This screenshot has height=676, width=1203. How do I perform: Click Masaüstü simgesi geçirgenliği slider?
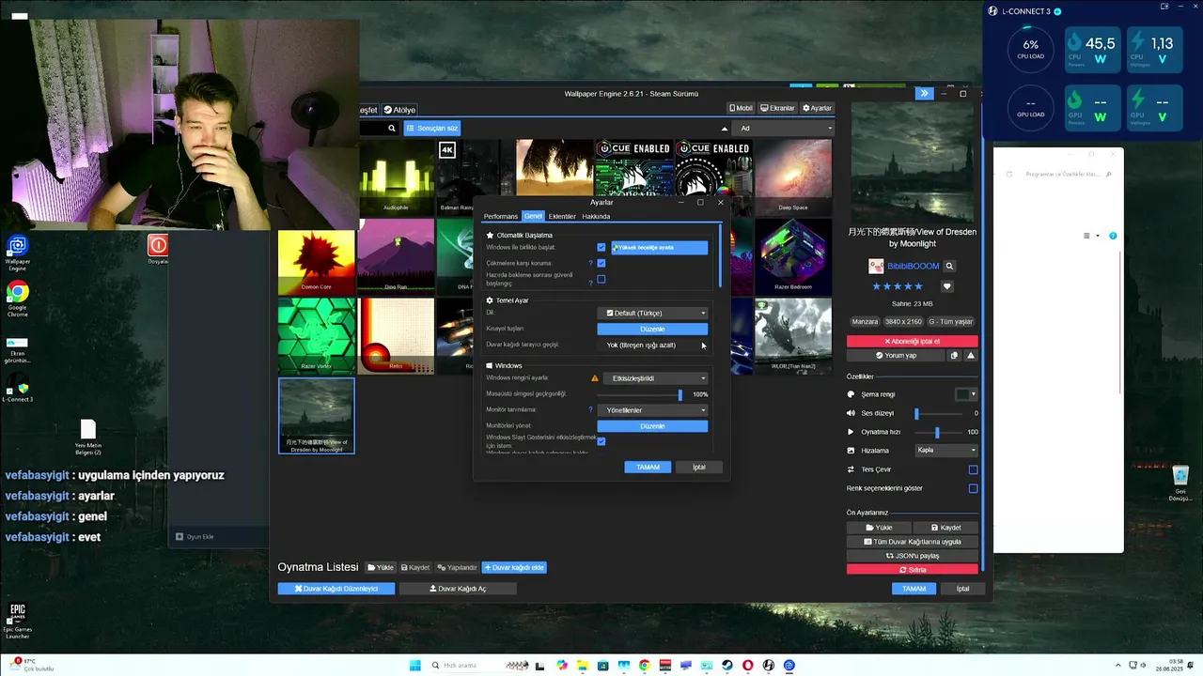pos(638,394)
